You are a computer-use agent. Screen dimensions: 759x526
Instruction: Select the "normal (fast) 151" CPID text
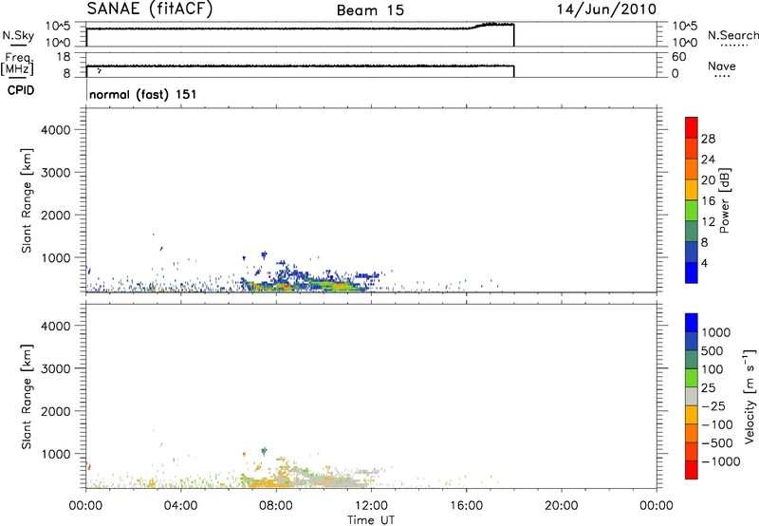pos(143,94)
